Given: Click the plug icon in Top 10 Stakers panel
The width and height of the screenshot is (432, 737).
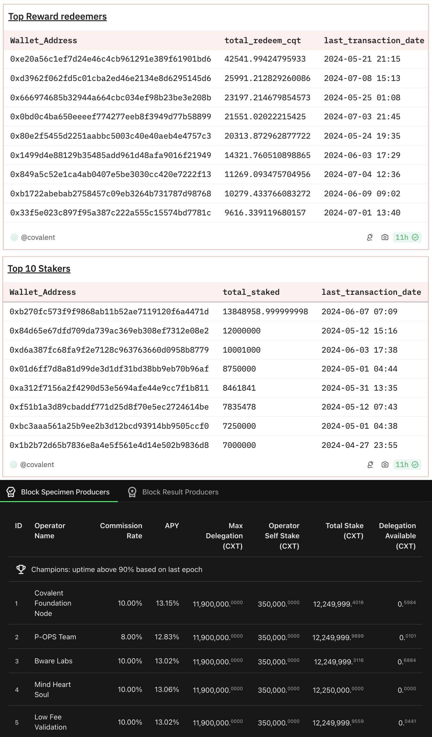Looking at the screenshot, I should click(x=370, y=464).
